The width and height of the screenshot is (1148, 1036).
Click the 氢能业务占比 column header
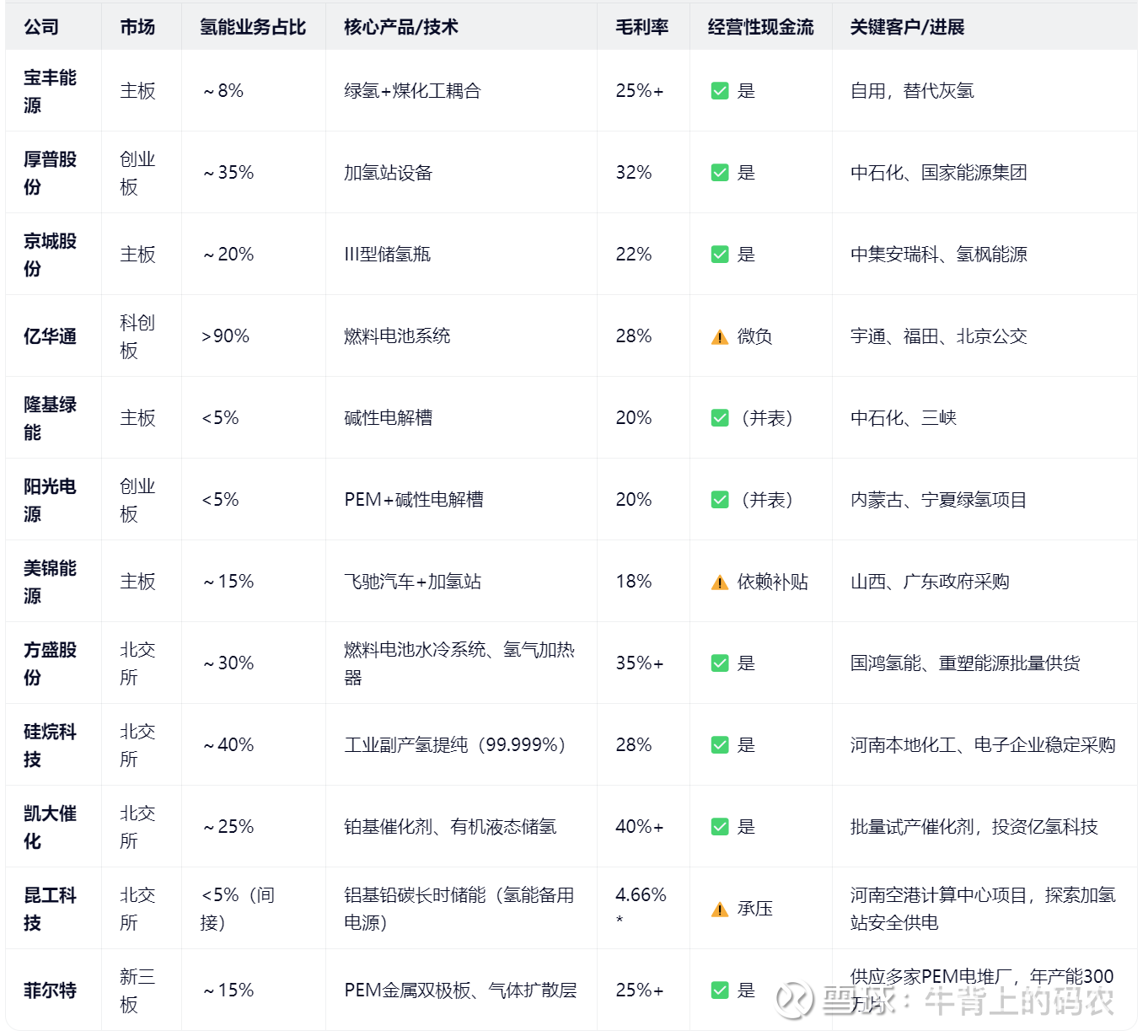253,27
